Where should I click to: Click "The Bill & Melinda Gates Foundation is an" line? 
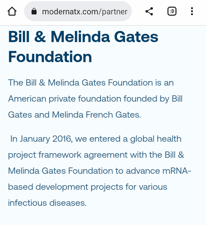(x=91, y=83)
